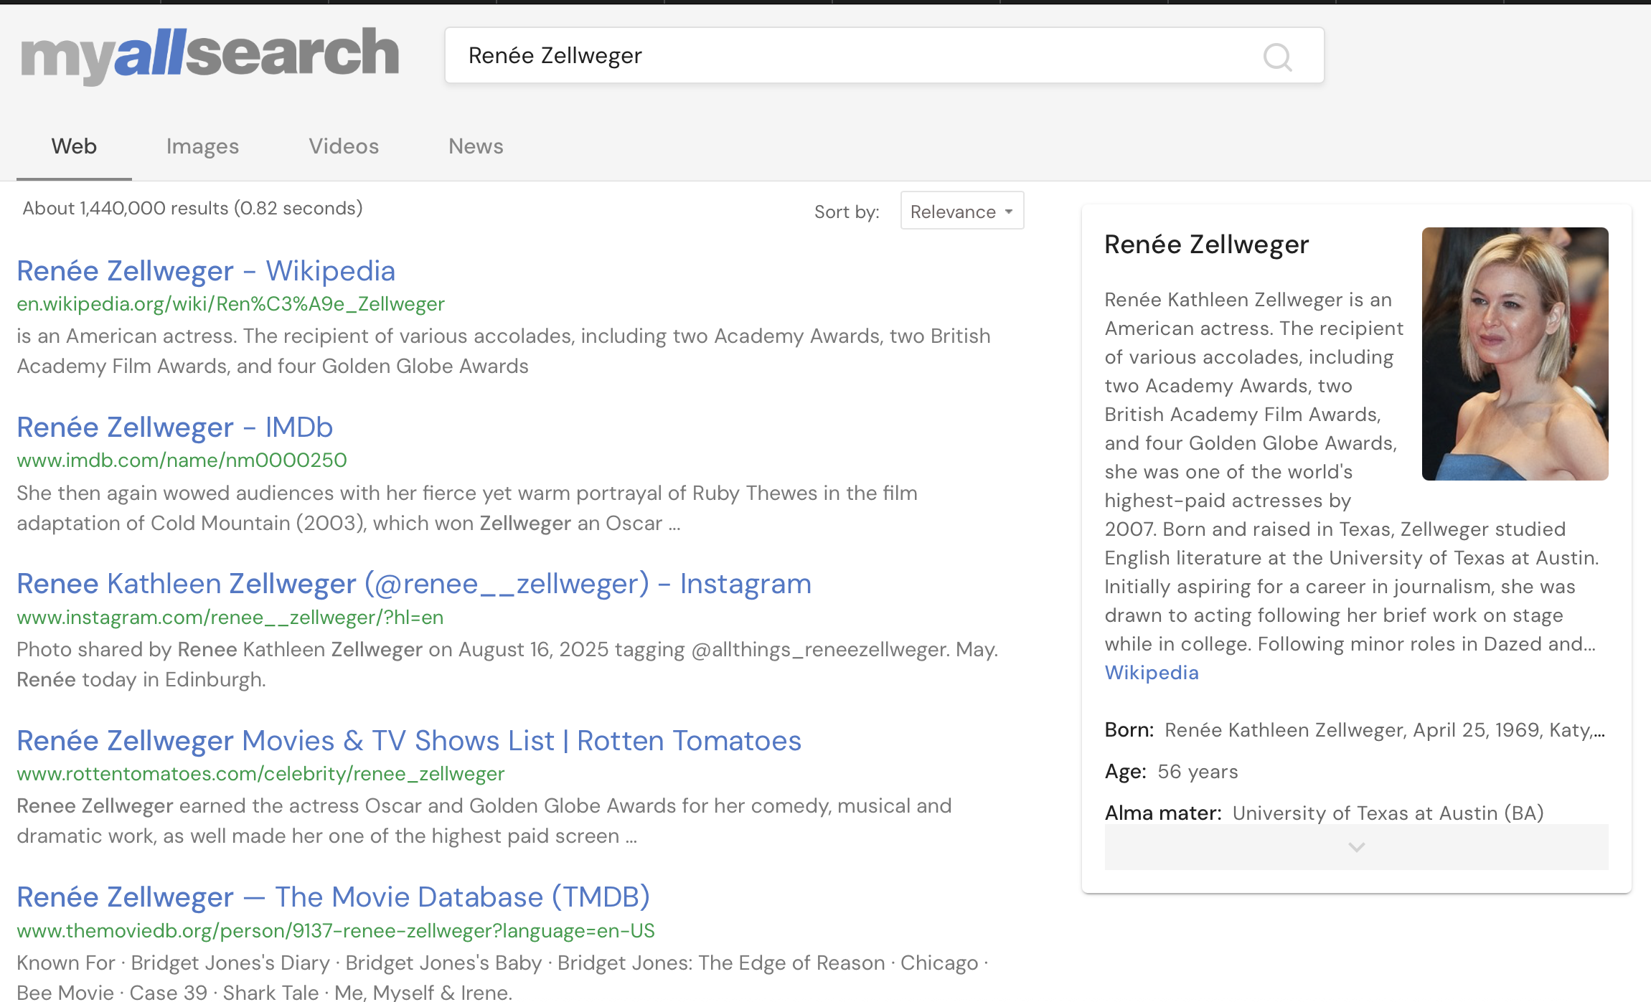Click the TMDB 'Known For' snippet text

point(502,978)
